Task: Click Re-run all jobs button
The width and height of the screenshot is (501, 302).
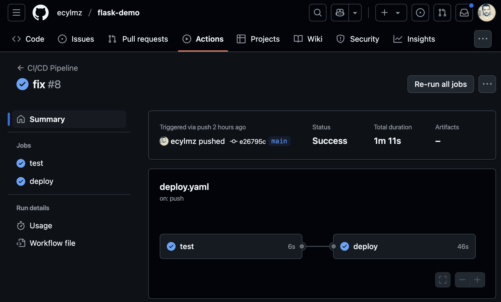Action: (x=440, y=84)
